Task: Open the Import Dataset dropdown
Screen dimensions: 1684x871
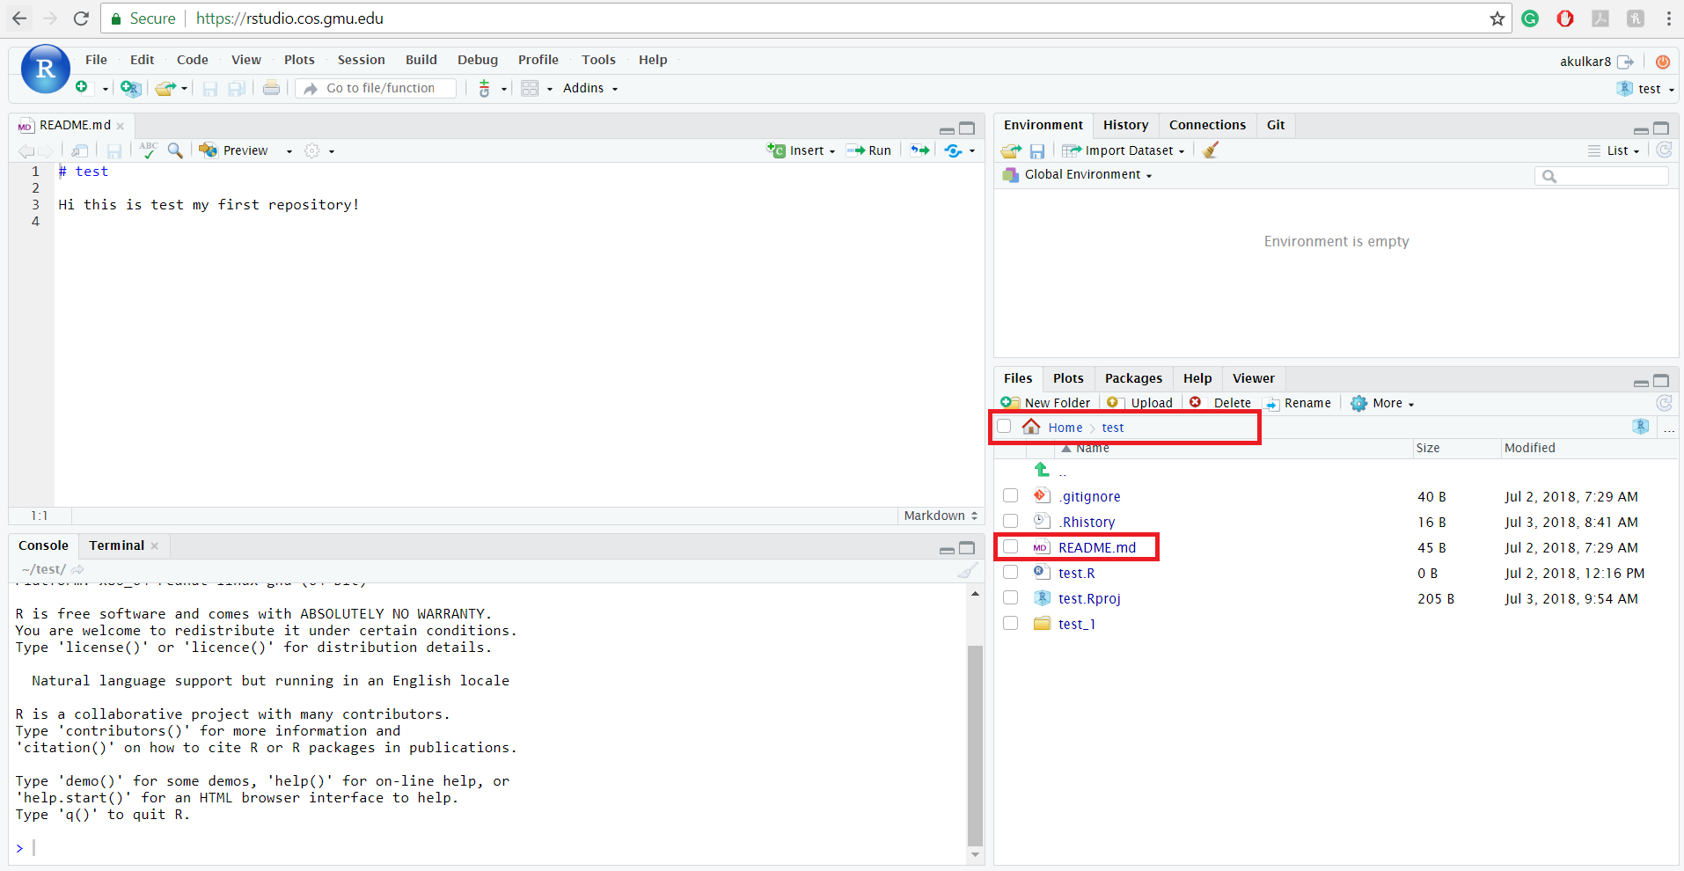Action: click(x=1124, y=150)
